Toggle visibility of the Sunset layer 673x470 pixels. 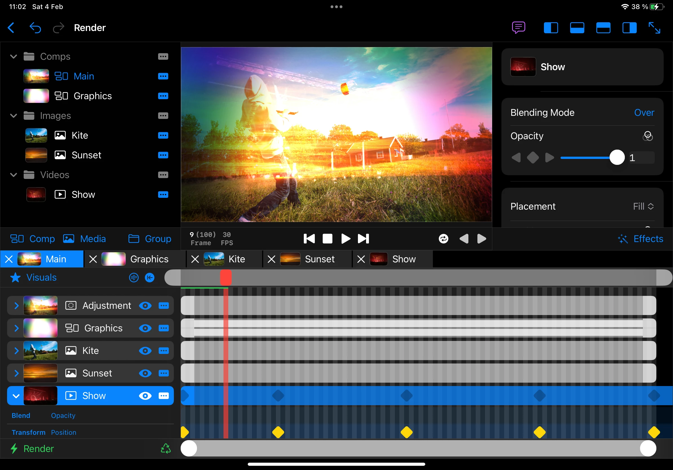coord(145,373)
